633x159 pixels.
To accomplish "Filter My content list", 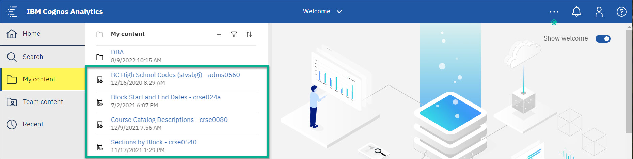I will click(234, 34).
